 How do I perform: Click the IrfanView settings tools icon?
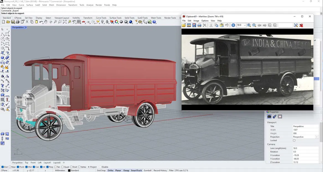(296, 25)
